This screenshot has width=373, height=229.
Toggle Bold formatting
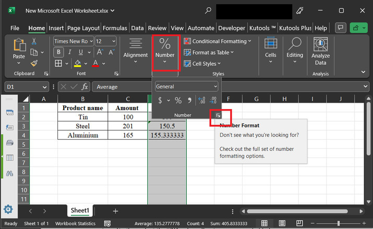pyautogui.click(x=59, y=52)
